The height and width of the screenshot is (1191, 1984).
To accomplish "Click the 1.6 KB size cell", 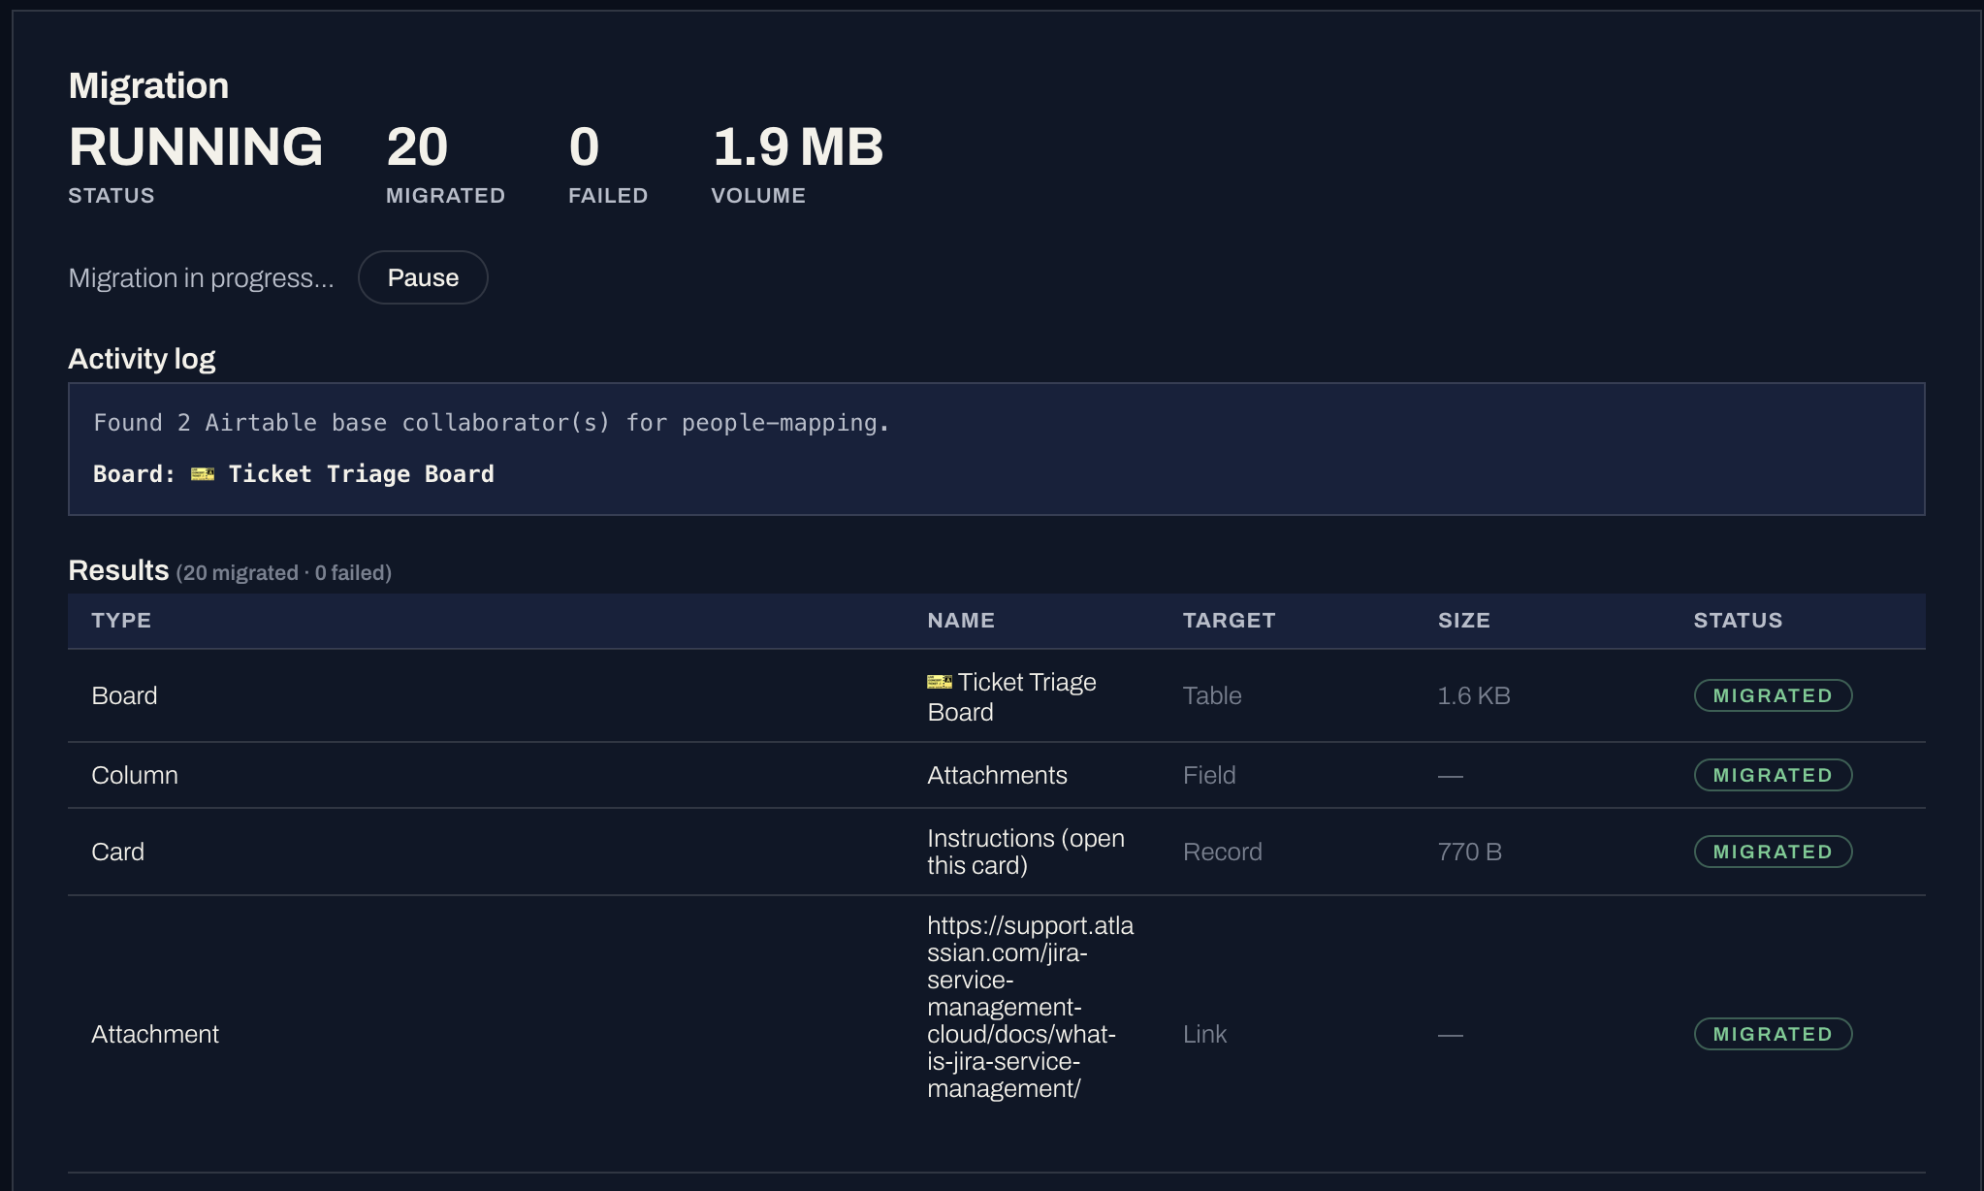I will [x=1474, y=696].
